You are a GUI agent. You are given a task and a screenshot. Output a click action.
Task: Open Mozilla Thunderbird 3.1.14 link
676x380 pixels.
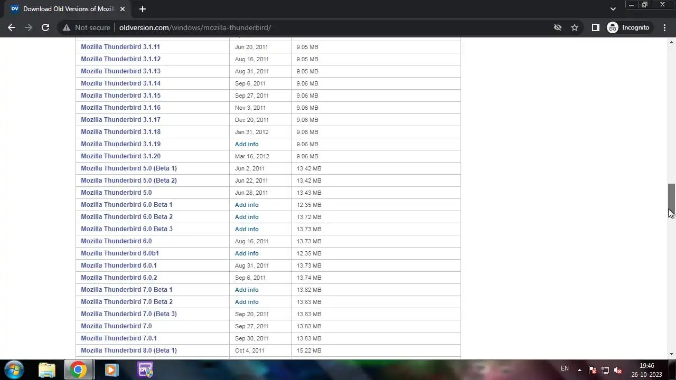tap(120, 83)
